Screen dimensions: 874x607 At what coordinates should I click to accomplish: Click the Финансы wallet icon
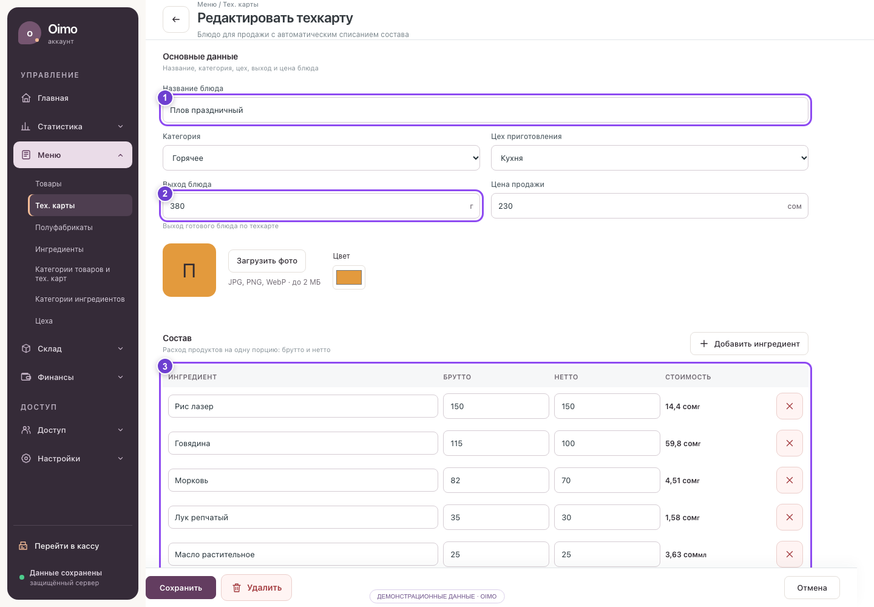[x=26, y=377]
